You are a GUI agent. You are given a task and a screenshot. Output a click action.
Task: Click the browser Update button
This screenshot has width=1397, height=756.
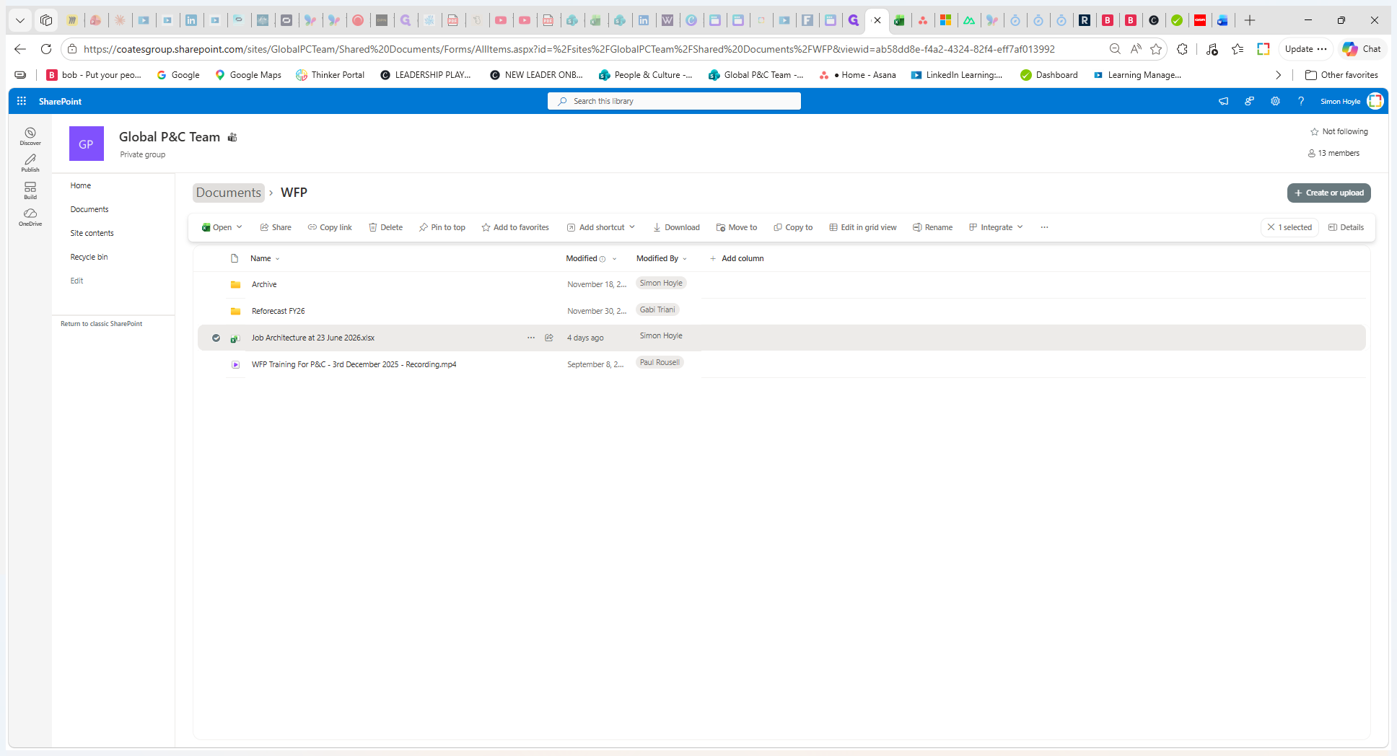pyautogui.click(x=1305, y=49)
